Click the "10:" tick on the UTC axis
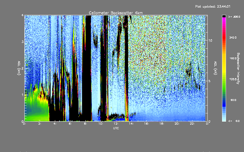The height and width of the screenshot is (152, 244). coord(101,124)
